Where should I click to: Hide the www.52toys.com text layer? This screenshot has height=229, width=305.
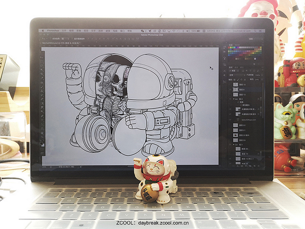tap(230, 119)
